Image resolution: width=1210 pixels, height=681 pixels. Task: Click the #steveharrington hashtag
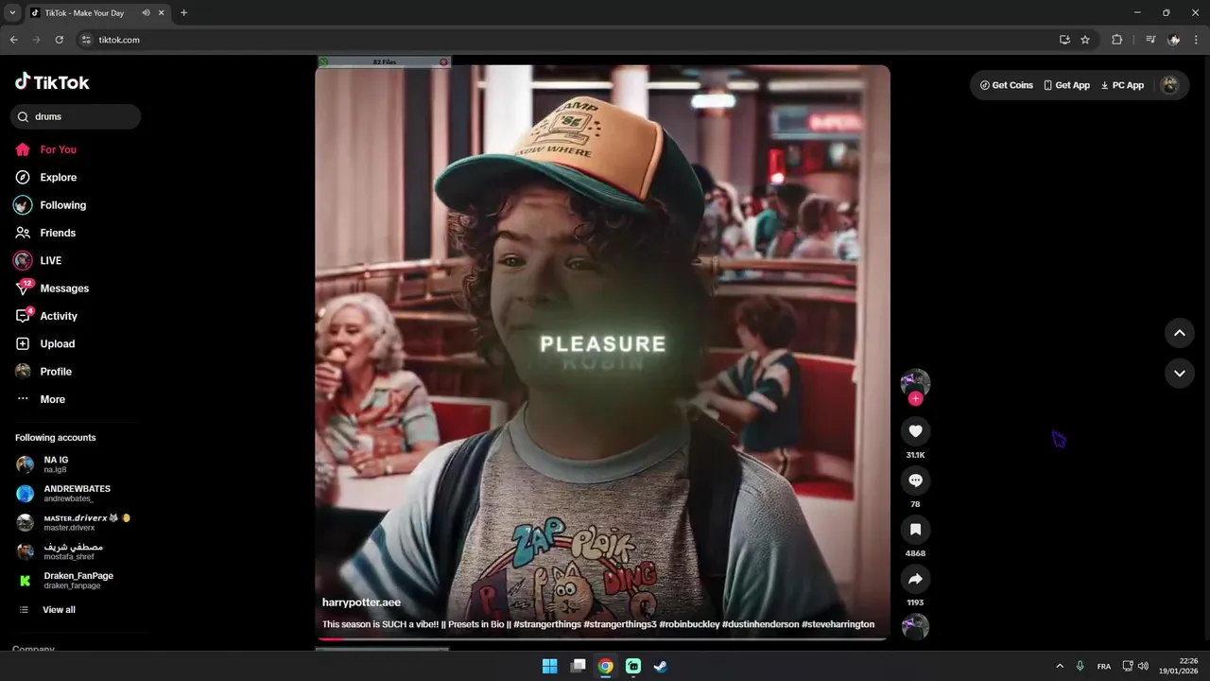tap(838, 624)
